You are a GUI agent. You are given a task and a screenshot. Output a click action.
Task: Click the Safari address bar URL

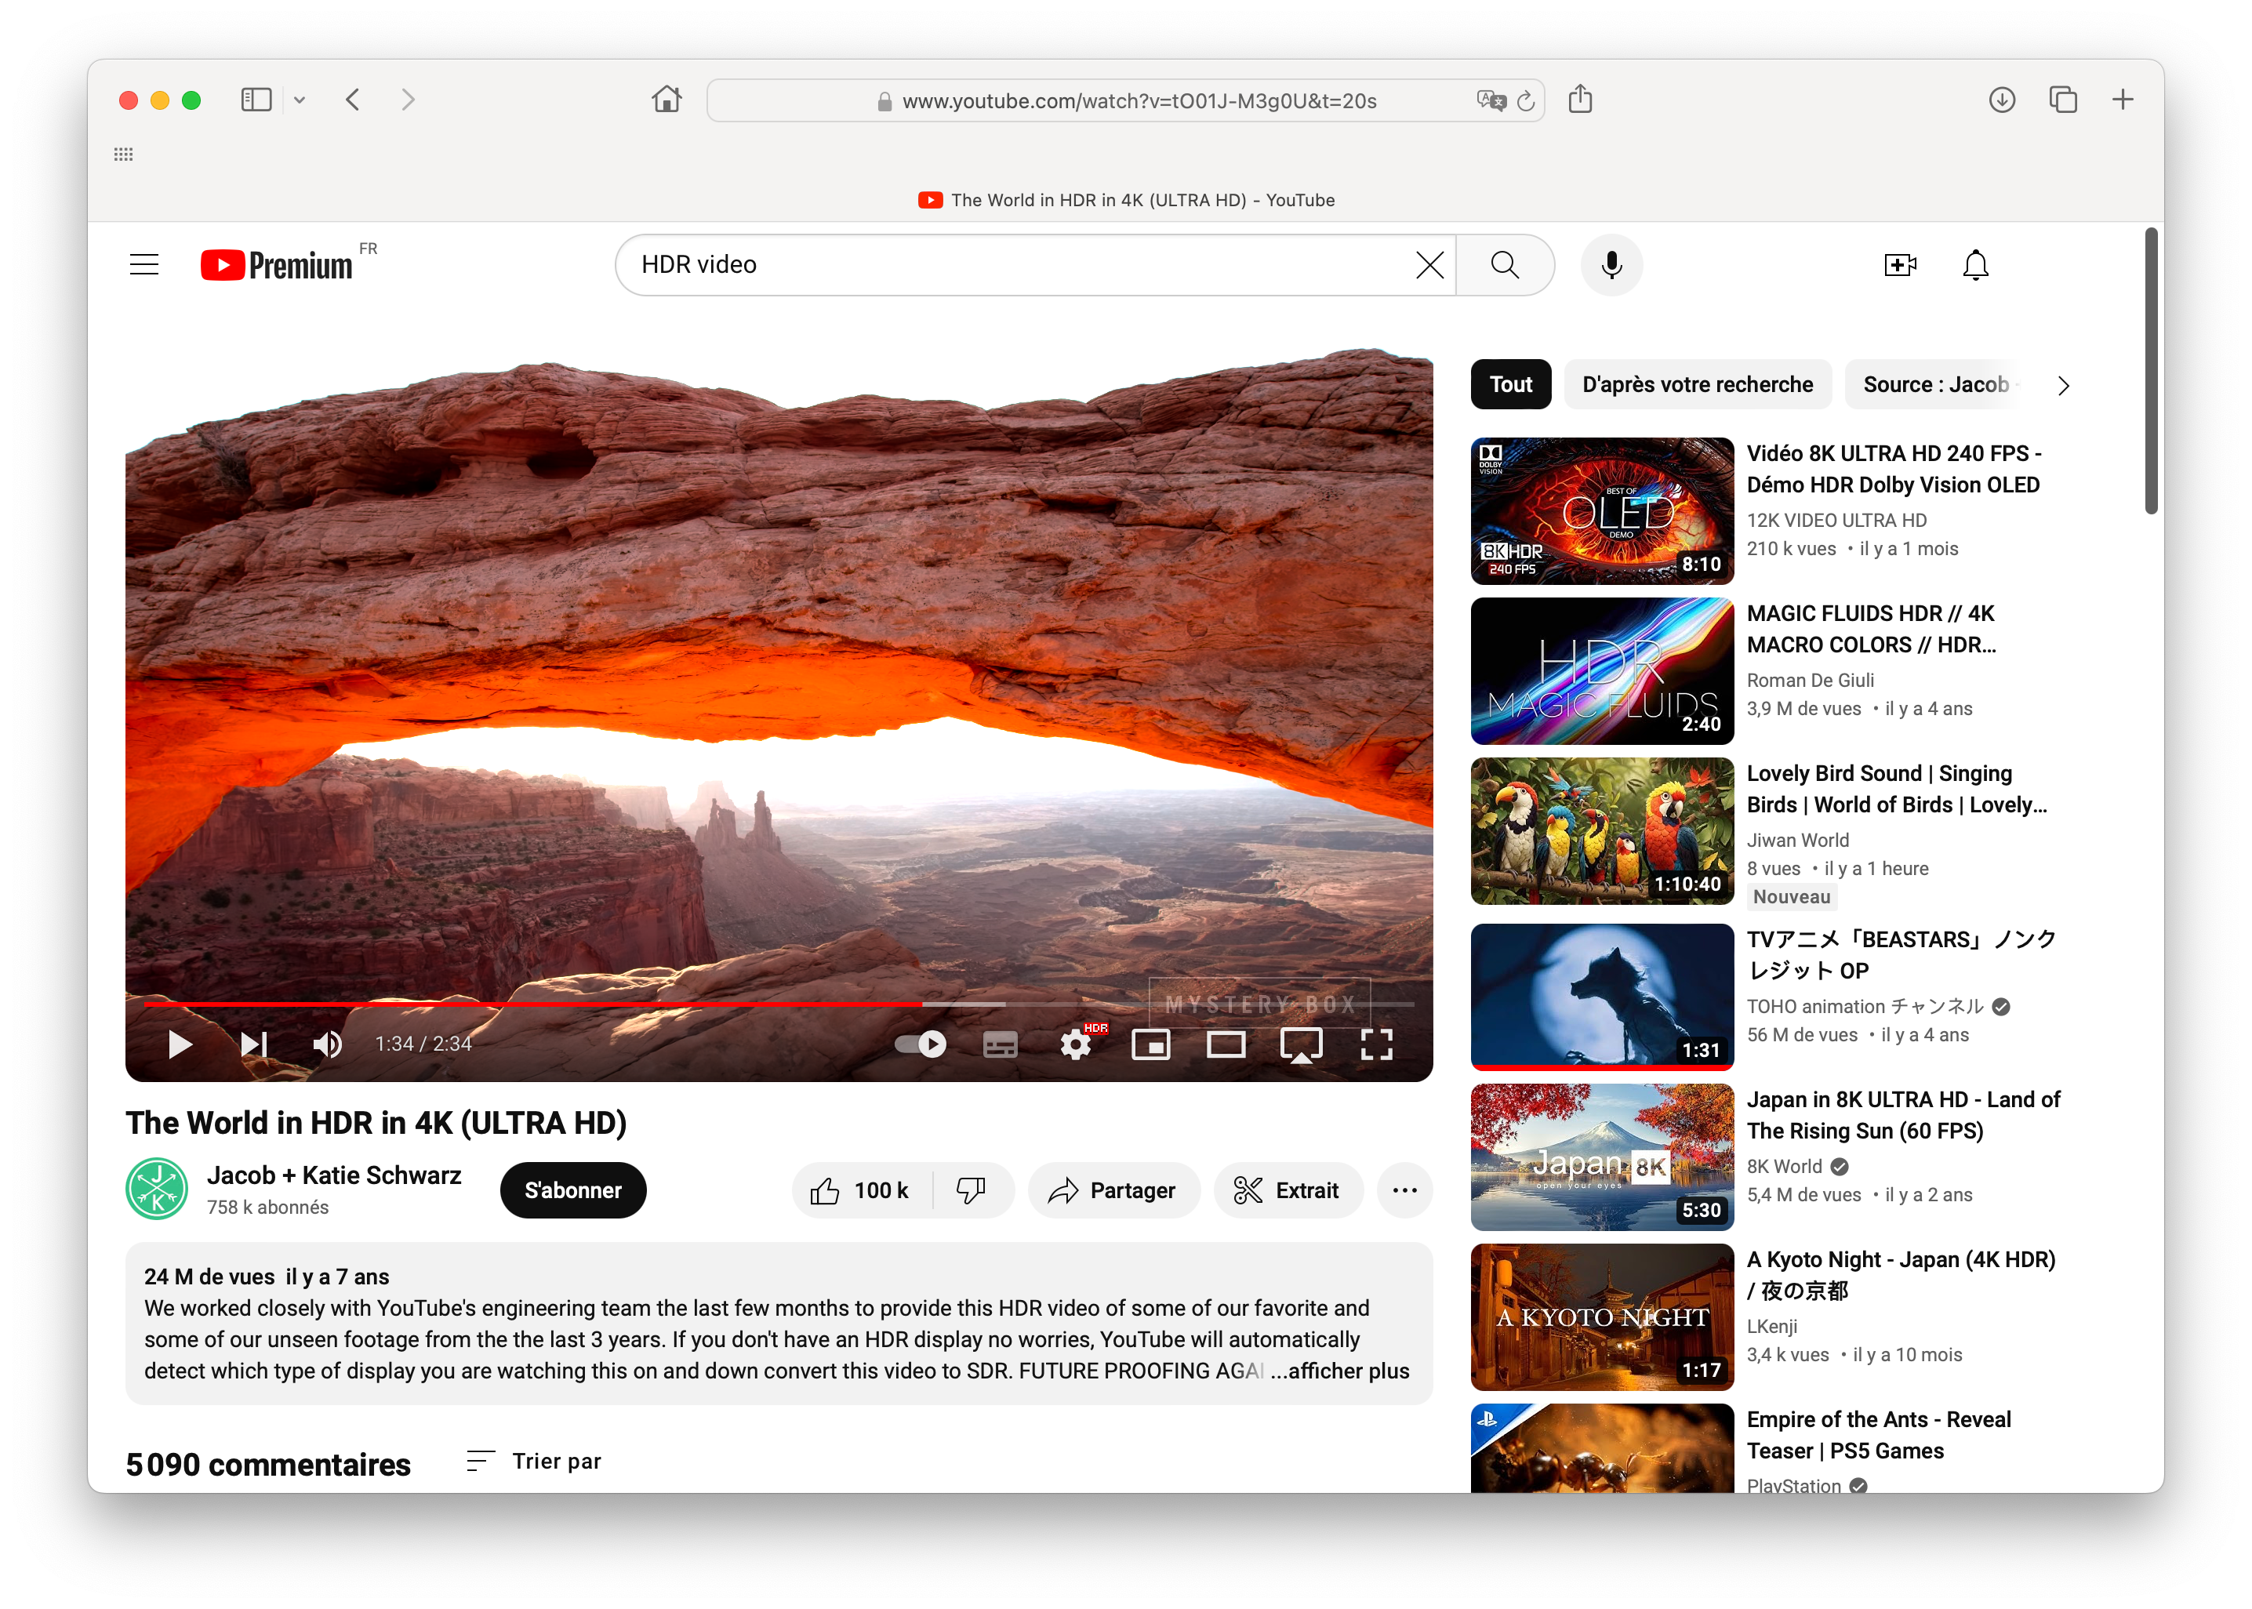1139,101
